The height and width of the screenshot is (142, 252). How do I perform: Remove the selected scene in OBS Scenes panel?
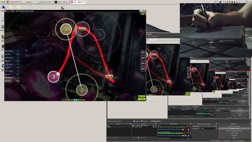click(110, 138)
